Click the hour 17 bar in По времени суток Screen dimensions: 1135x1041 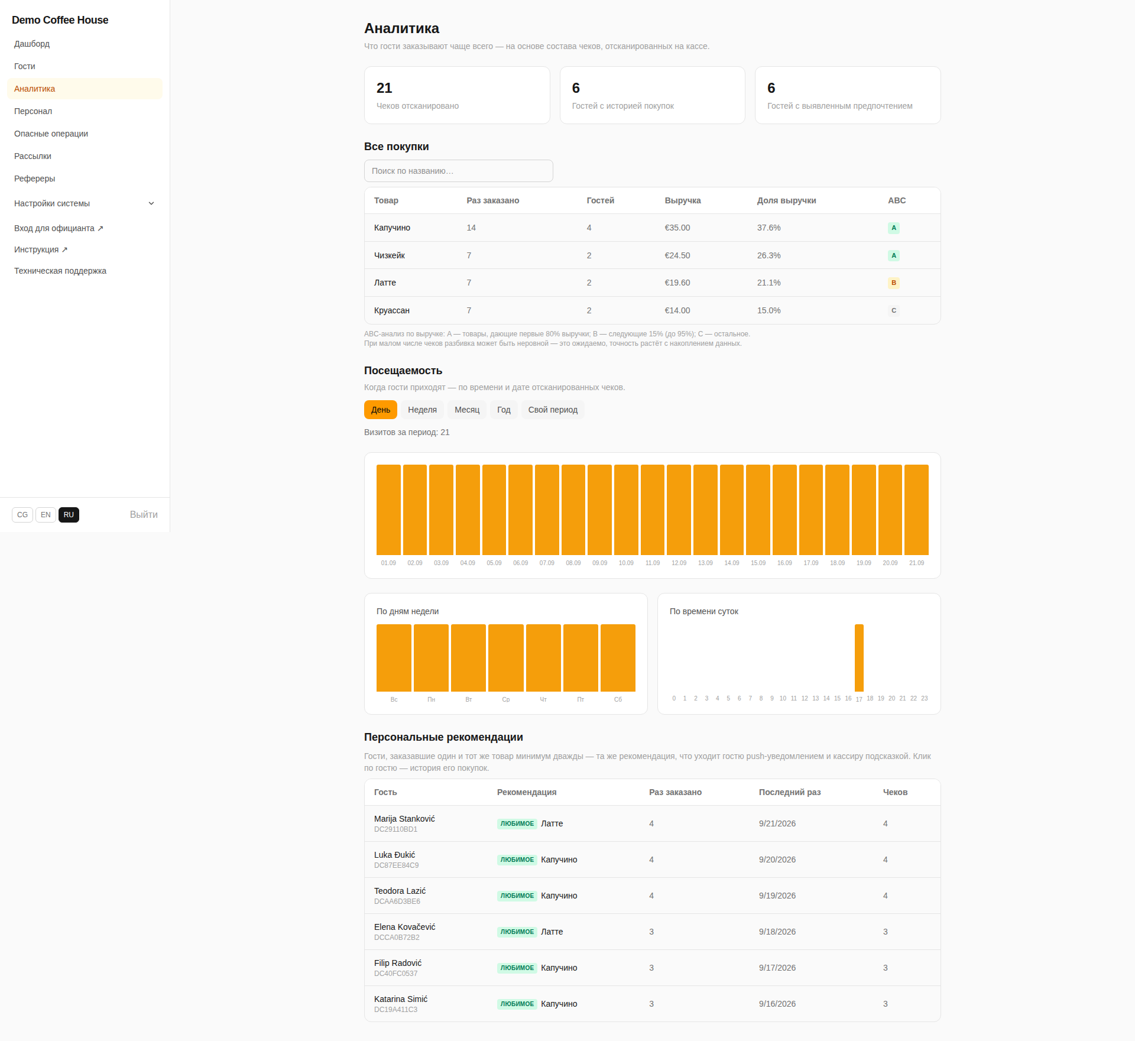[859, 657]
